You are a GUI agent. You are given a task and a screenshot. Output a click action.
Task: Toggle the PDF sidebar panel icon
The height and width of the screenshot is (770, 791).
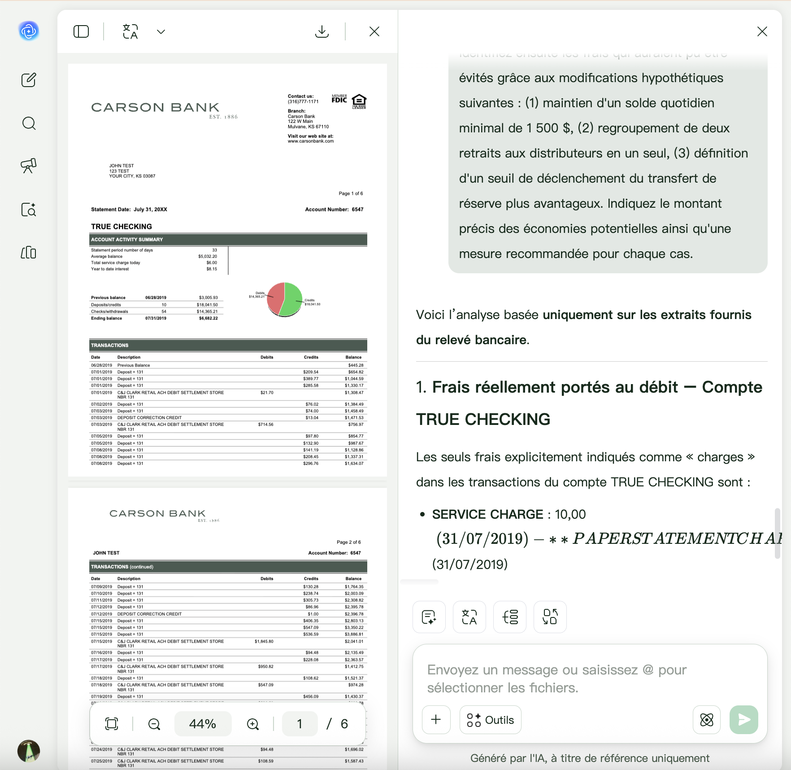(x=81, y=31)
